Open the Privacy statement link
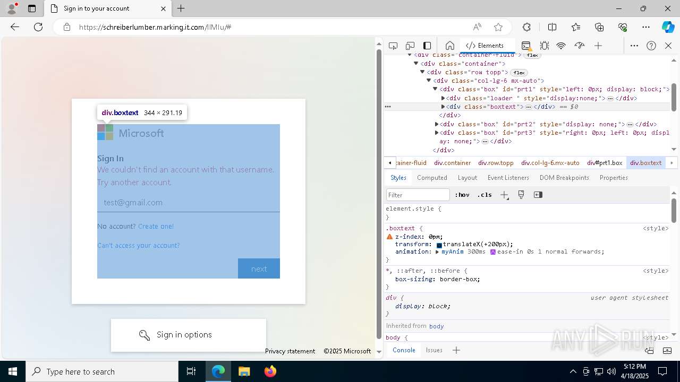The height and width of the screenshot is (382, 680). click(290, 351)
